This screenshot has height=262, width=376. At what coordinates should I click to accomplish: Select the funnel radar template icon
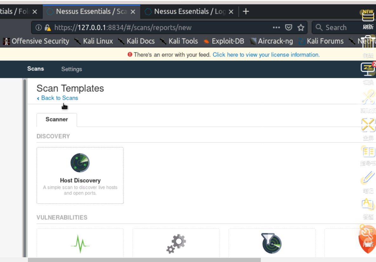[271, 243]
